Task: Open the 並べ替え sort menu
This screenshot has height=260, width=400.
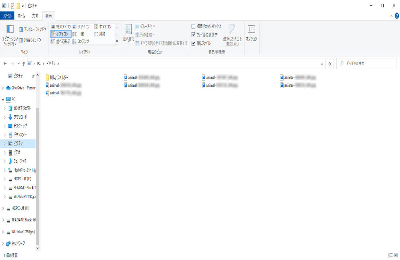Action: pyautogui.click(x=128, y=34)
